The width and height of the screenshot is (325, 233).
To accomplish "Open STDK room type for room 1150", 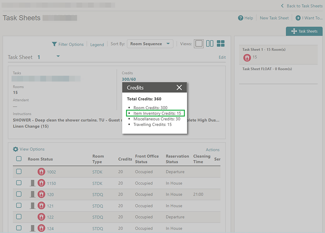I will click(x=98, y=183).
